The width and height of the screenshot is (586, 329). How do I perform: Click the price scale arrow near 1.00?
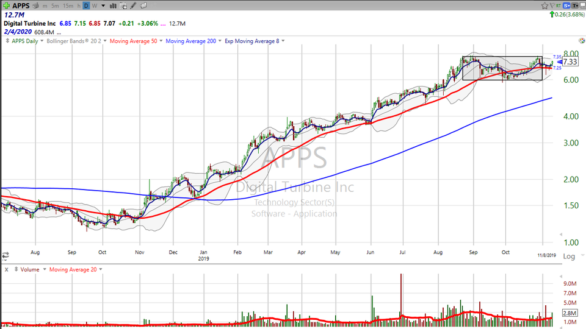coord(560,235)
